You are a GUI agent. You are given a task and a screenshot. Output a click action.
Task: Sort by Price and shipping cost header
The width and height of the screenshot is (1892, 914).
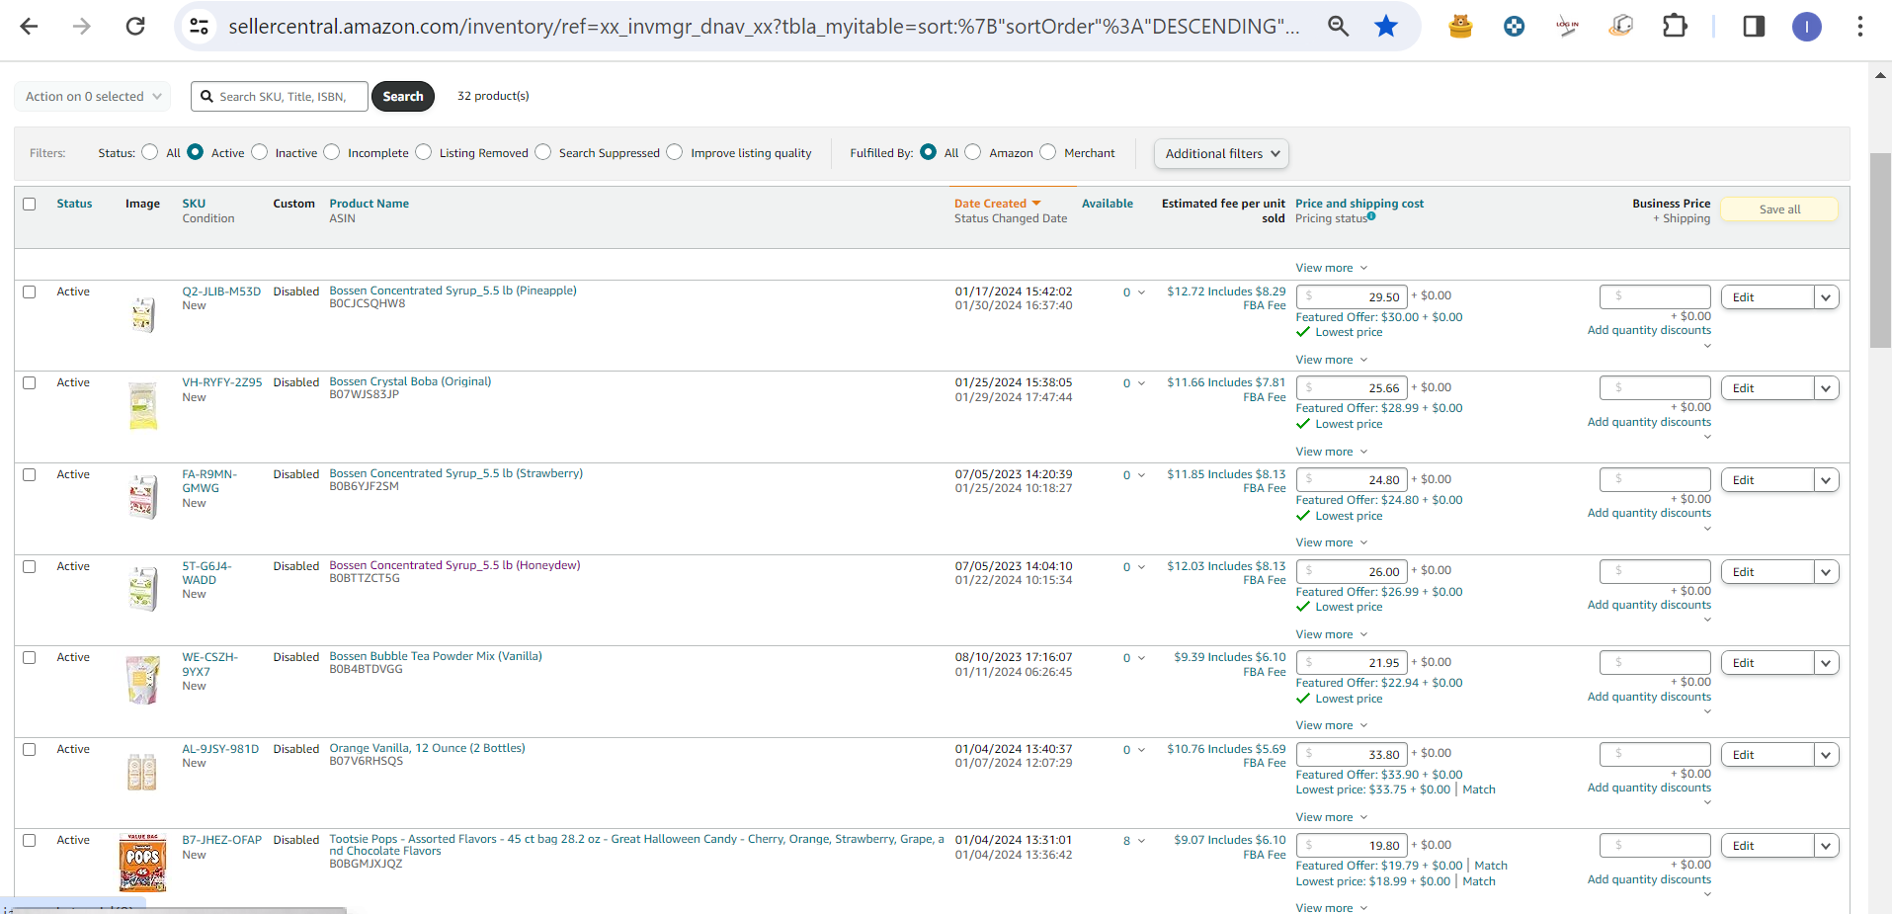click(x=1359, y=204)
